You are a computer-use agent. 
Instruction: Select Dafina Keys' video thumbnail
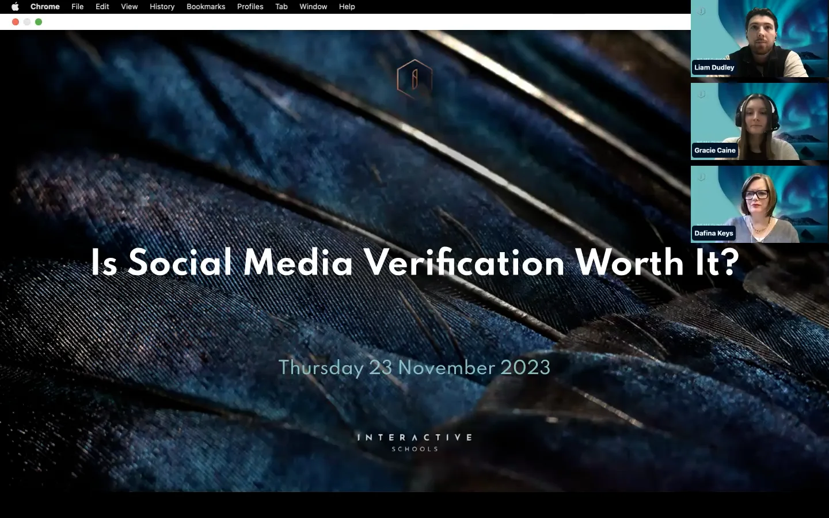click(x=759, y=204)
